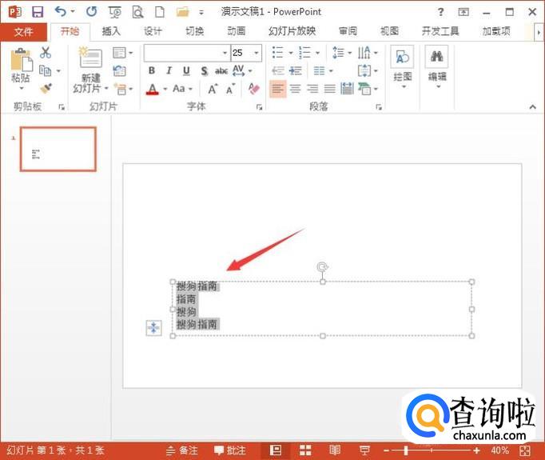The height and width of the screenshot is (460, 545).
Task: Open the font size dropdown showing 25
Action: [257, 53]
